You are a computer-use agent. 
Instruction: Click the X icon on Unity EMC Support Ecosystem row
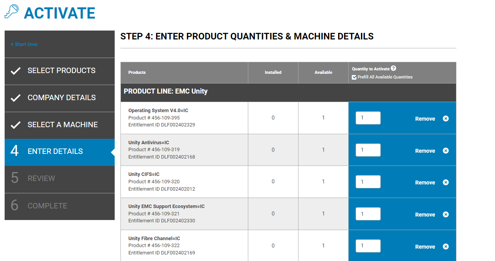446,214
